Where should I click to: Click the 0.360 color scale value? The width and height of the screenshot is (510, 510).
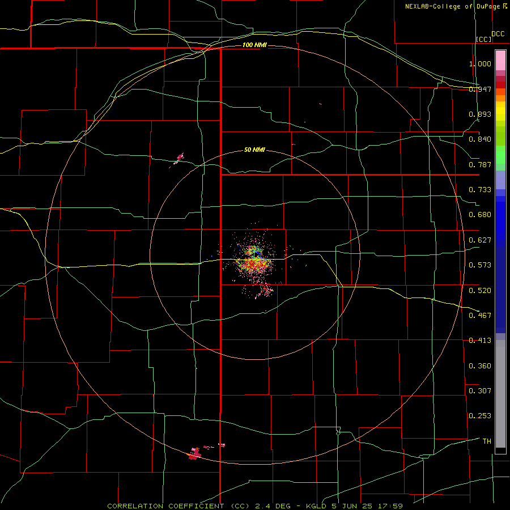click(480, 366)
